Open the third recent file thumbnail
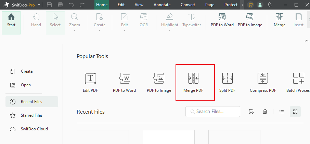Image resolution: width=310 pixels, height=144 pixels. pos(234,137)
